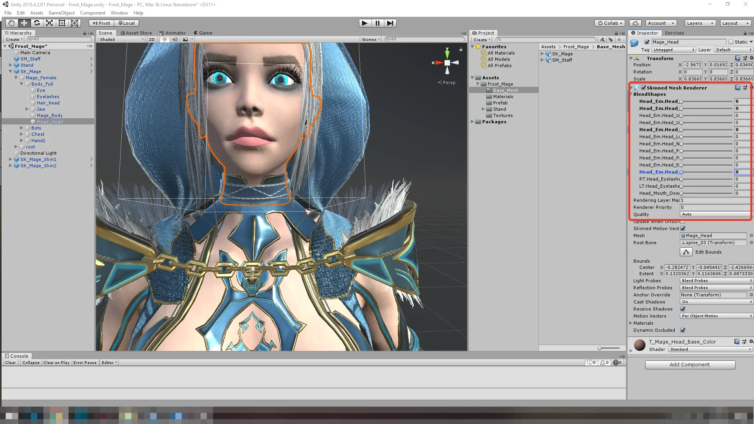Toggle Dynamic Occluded checkbox

coord(683,330)
